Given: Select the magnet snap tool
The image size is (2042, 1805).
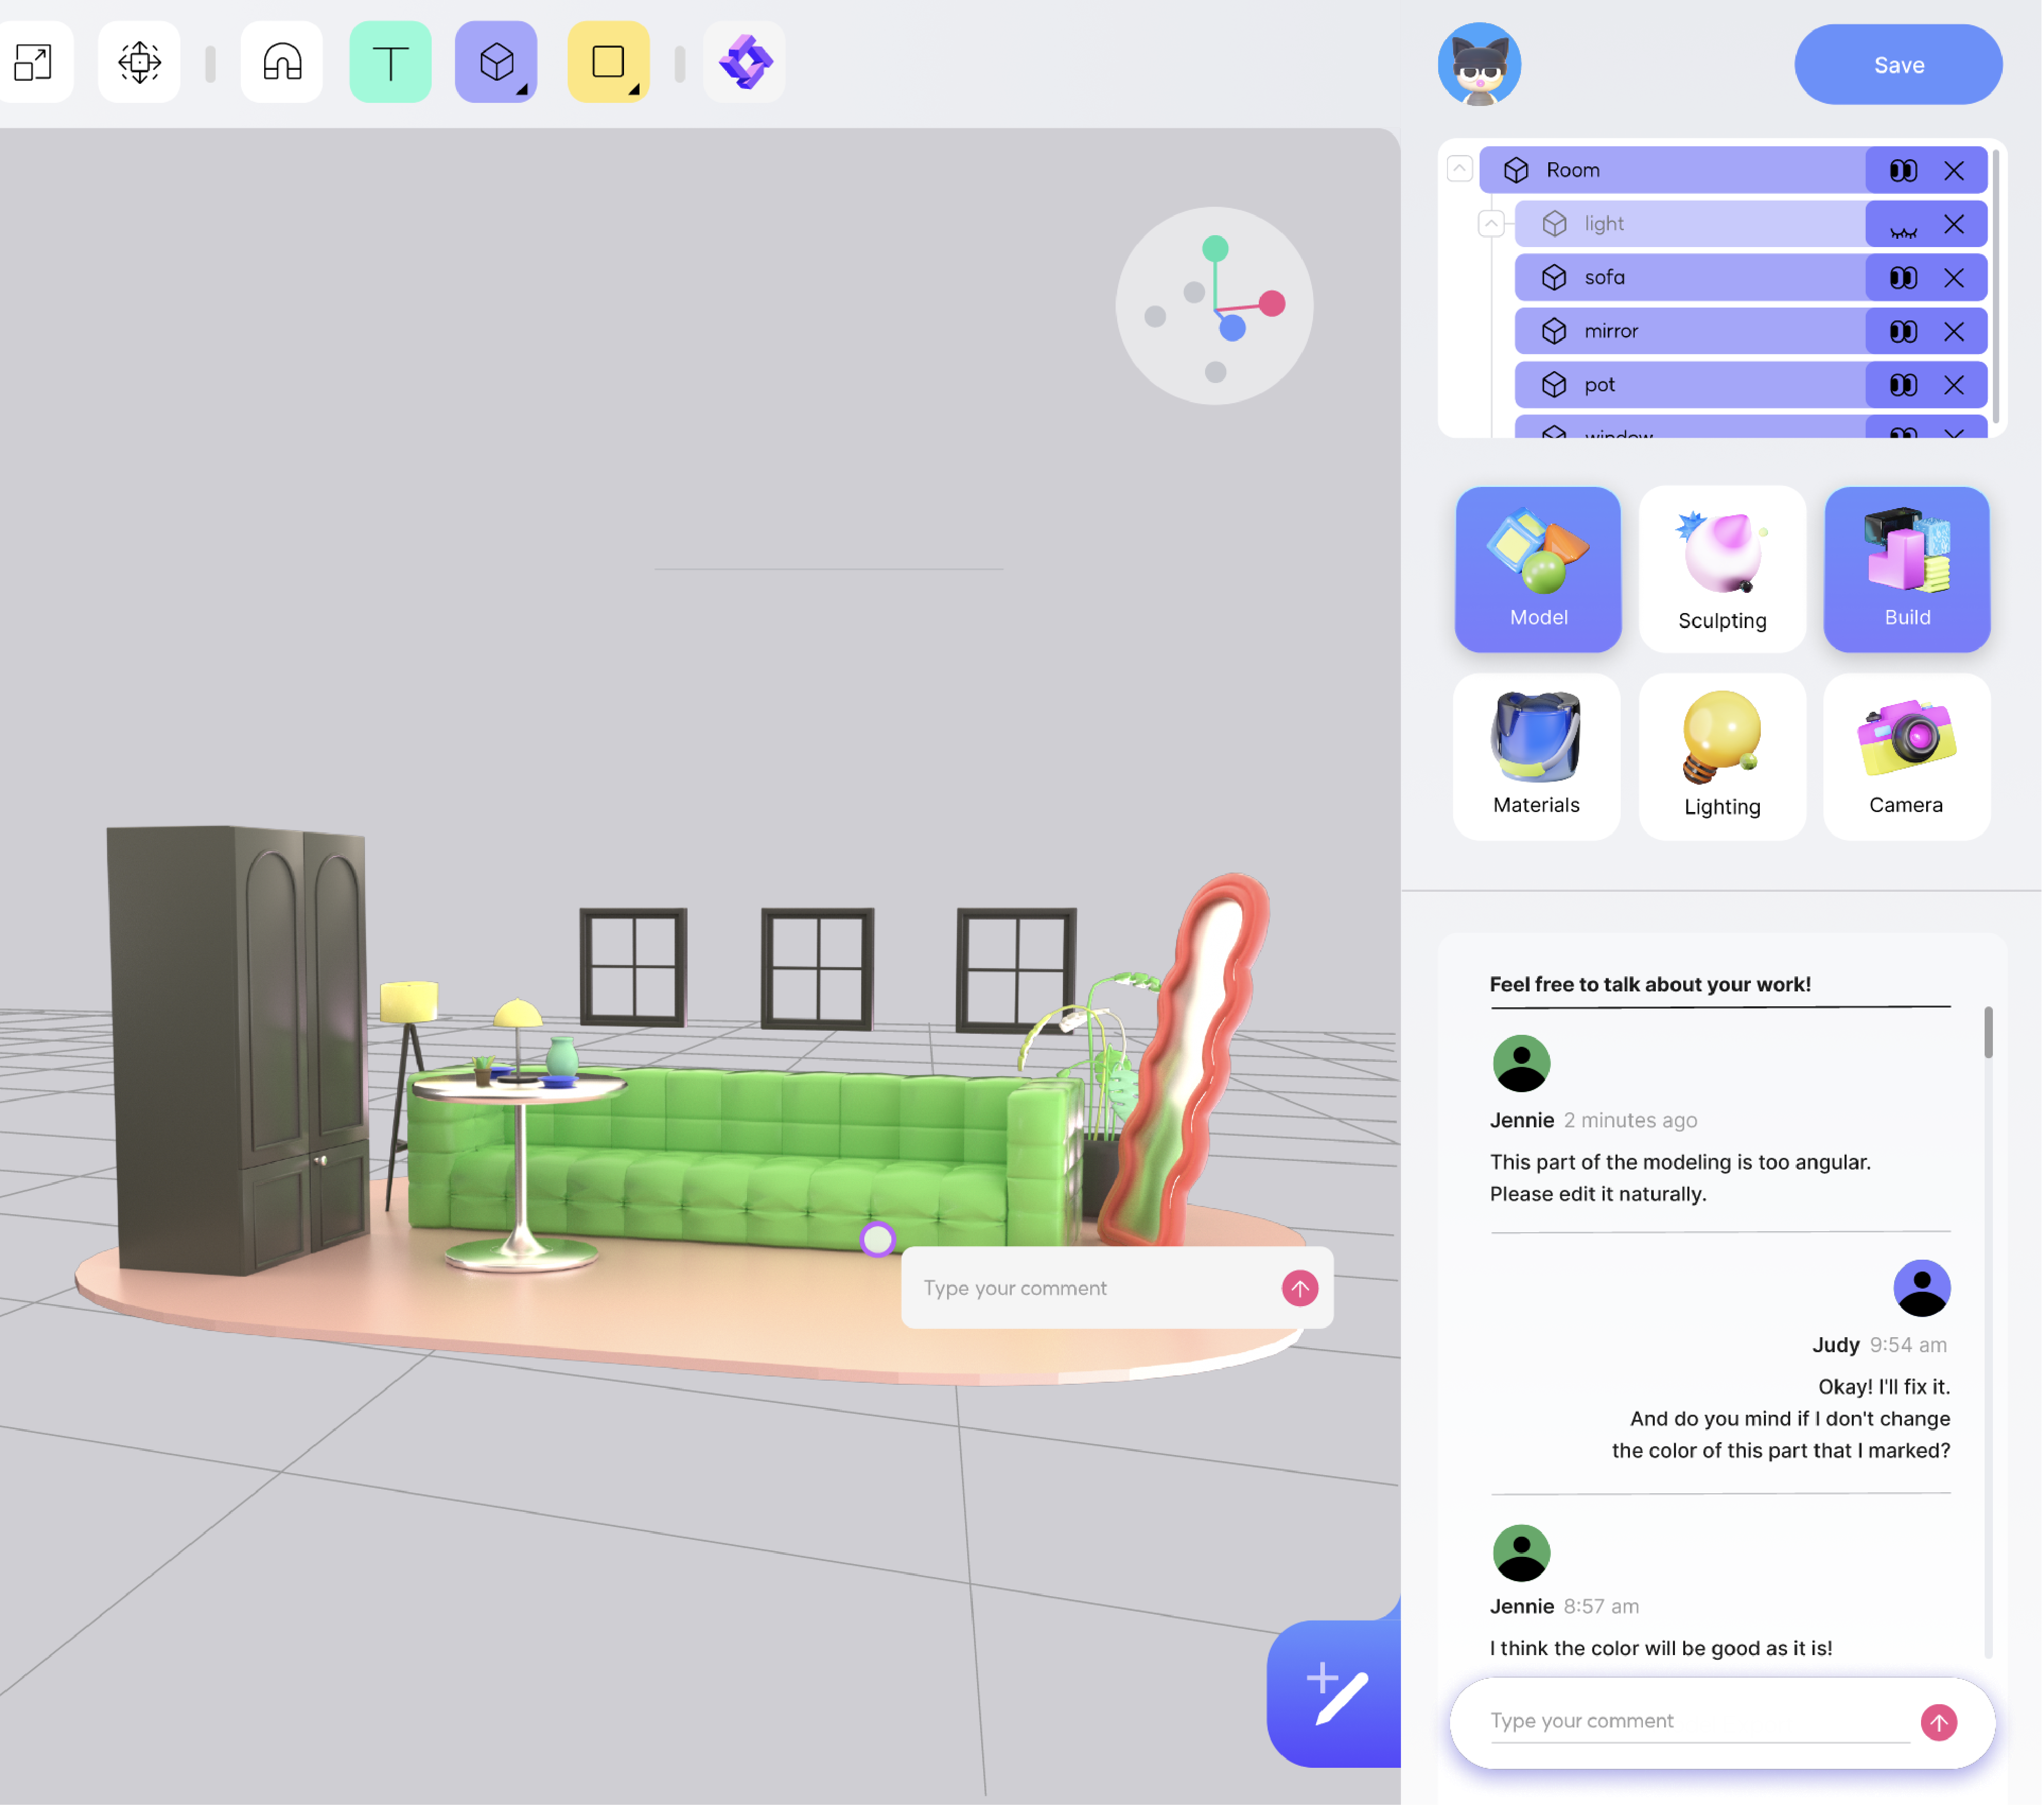Looking at the screenshot, I should (x=282, y=63).
